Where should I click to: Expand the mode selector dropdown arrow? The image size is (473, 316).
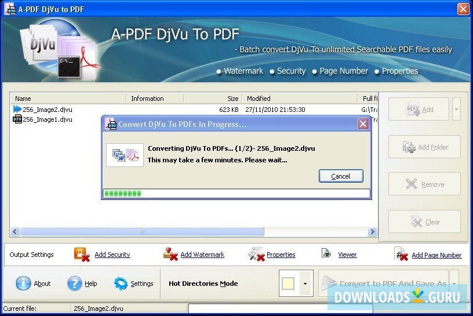tap(305, 284)
